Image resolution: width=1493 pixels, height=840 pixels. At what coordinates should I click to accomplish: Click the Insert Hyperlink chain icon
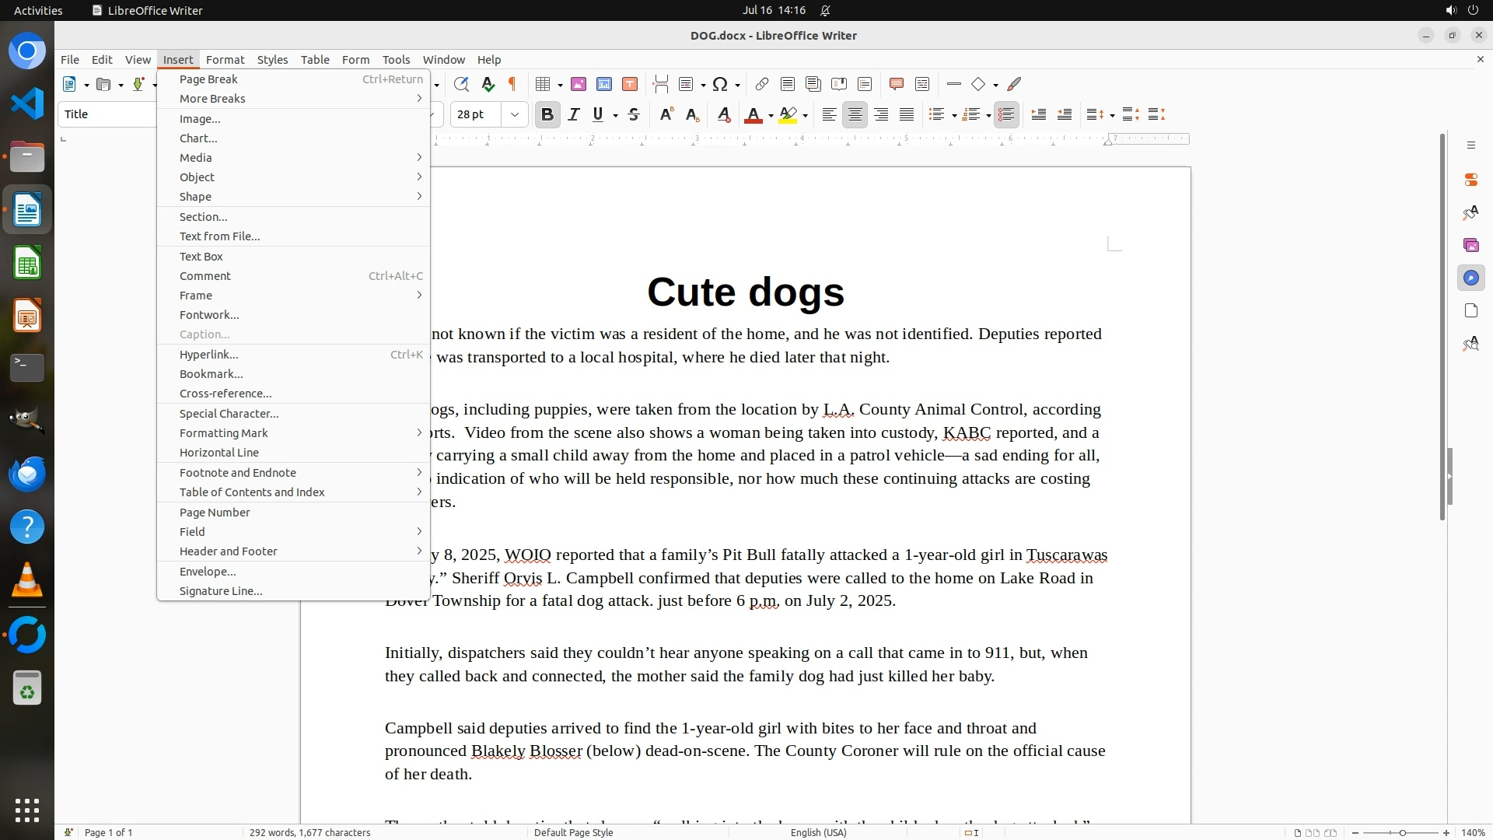(762, 84)
